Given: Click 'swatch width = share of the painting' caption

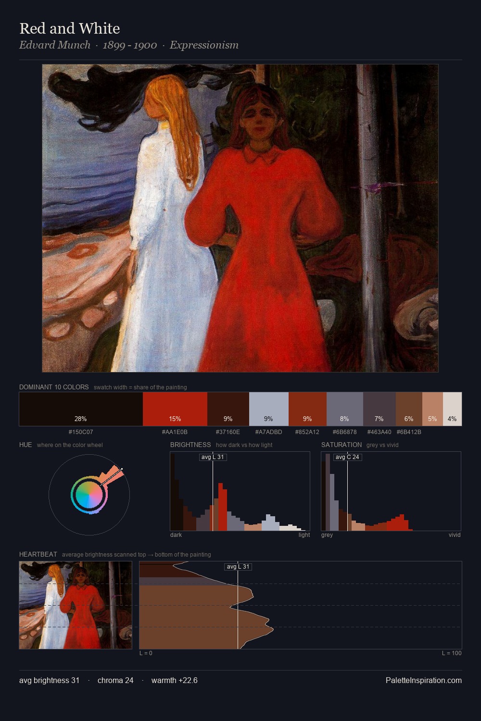Looking at the screenshot, I should click(x=140, y=387).
